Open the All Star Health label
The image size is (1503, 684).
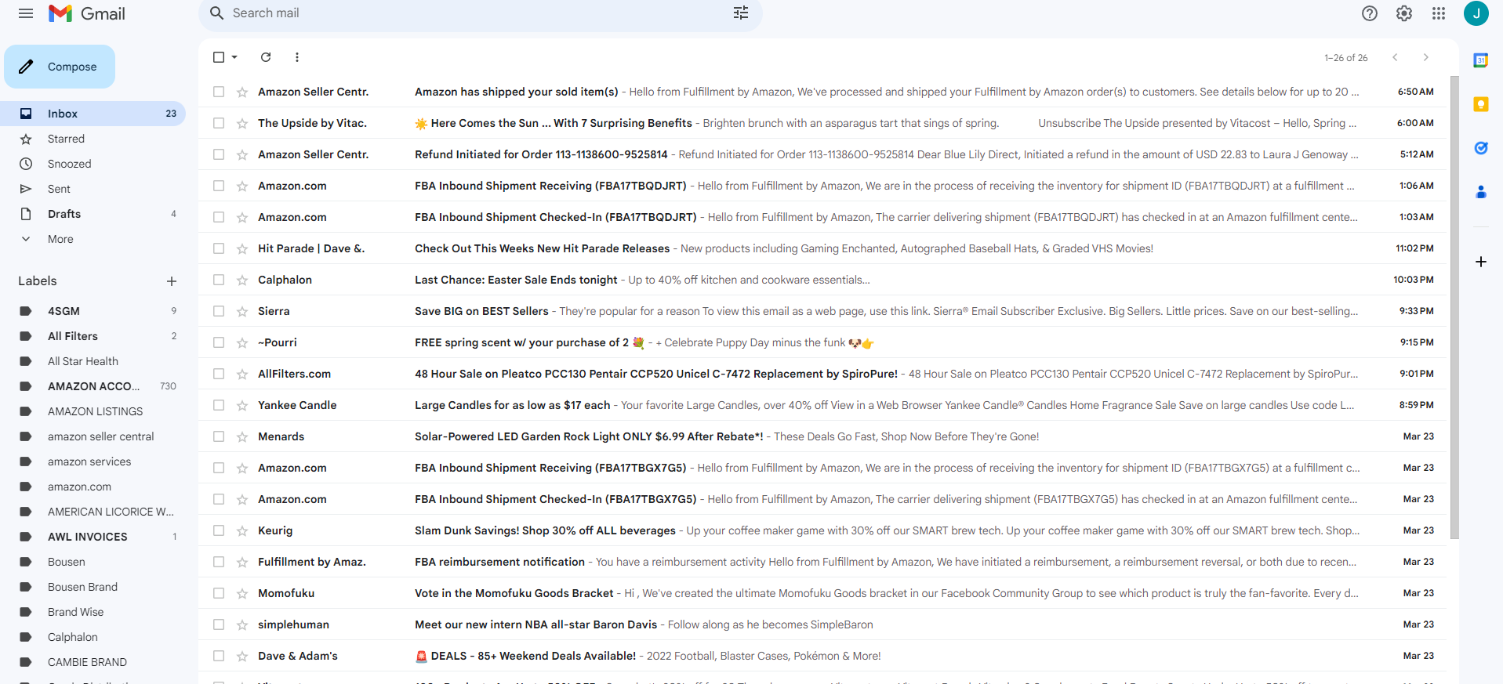(93, 361)
